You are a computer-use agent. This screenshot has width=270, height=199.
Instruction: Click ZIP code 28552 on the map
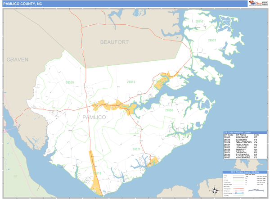pyautogui.click(x=199, y=22)
